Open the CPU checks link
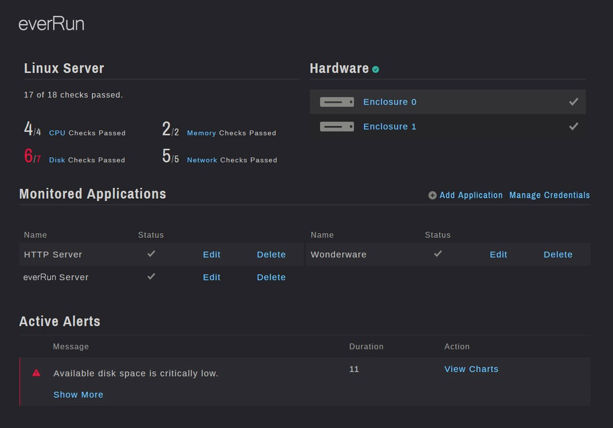 pyautogui.click(x=57, y=133)
